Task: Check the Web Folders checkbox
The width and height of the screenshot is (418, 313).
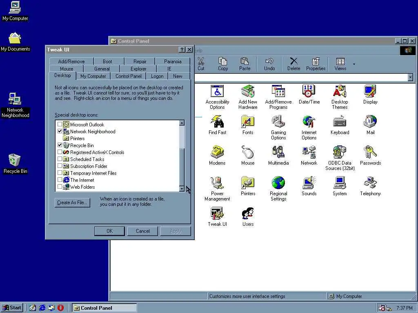Action: (x=60, y=187)
